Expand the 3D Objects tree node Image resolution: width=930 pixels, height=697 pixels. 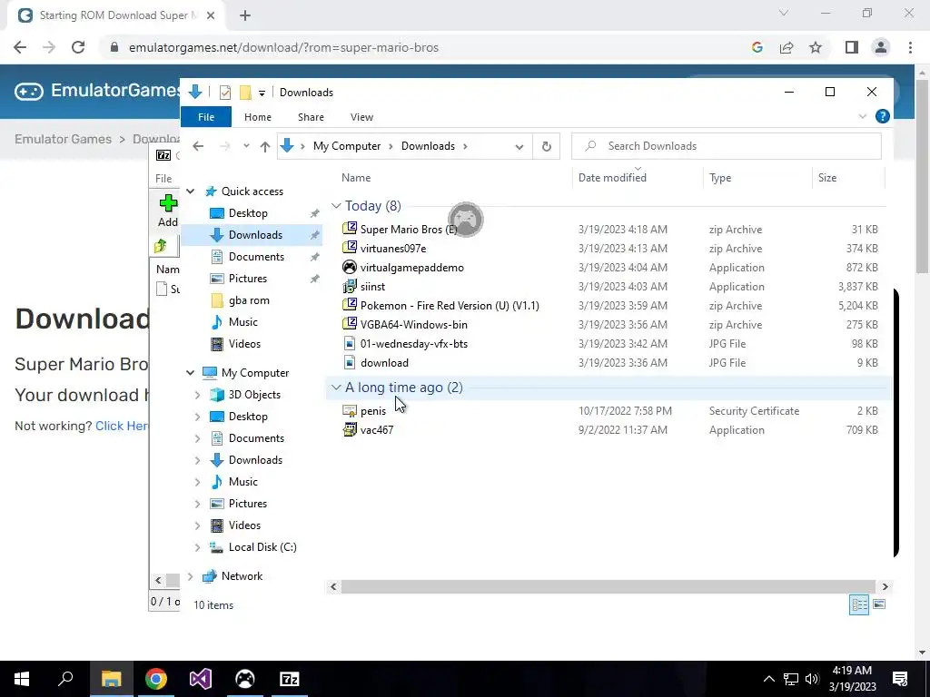[x=197, y=395]
